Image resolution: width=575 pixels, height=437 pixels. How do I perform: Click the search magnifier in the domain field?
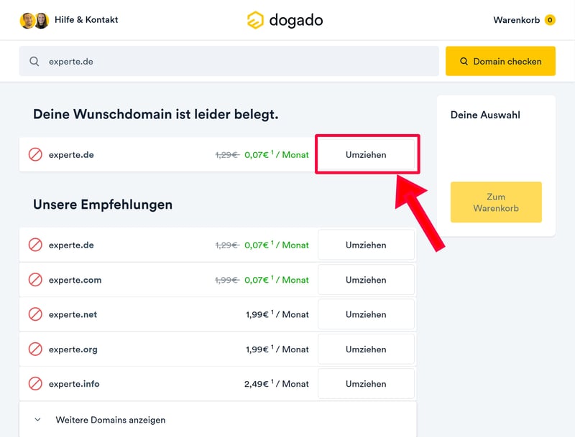(x=34, y=61)
